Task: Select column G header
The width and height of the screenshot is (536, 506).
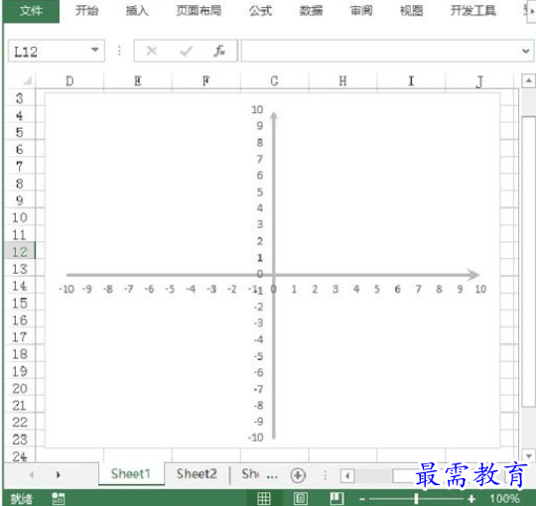Action: point(275,81)
